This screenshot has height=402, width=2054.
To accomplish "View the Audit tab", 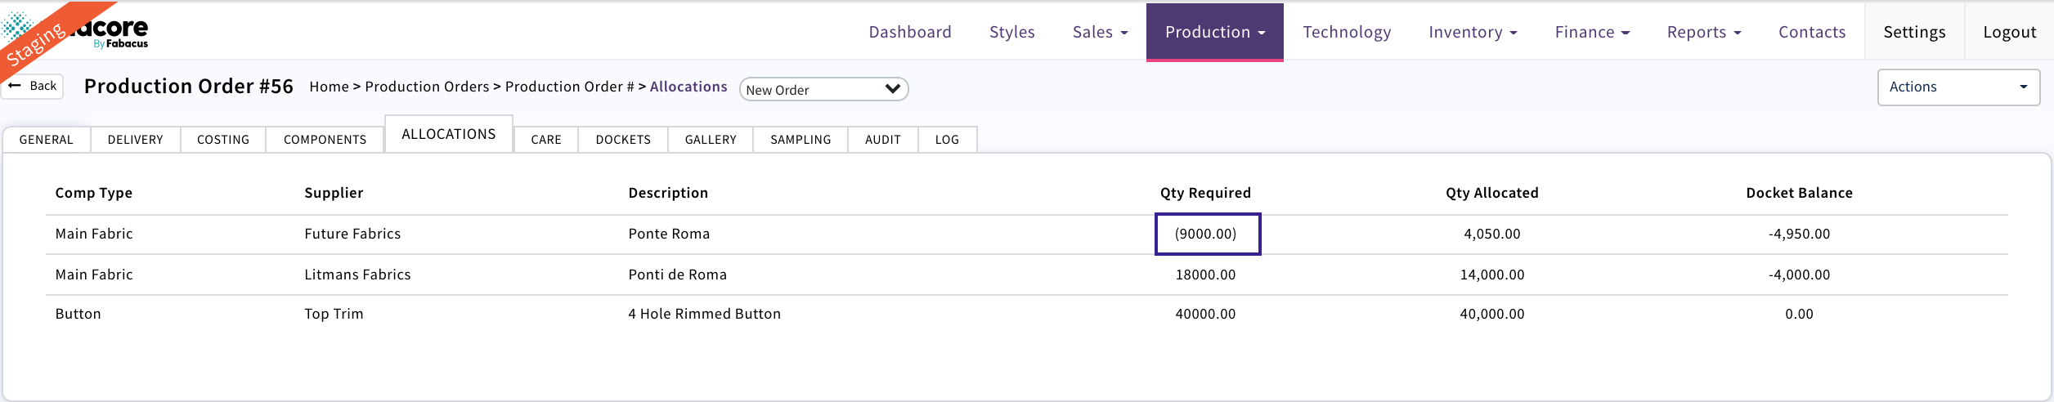I will 882,140.
